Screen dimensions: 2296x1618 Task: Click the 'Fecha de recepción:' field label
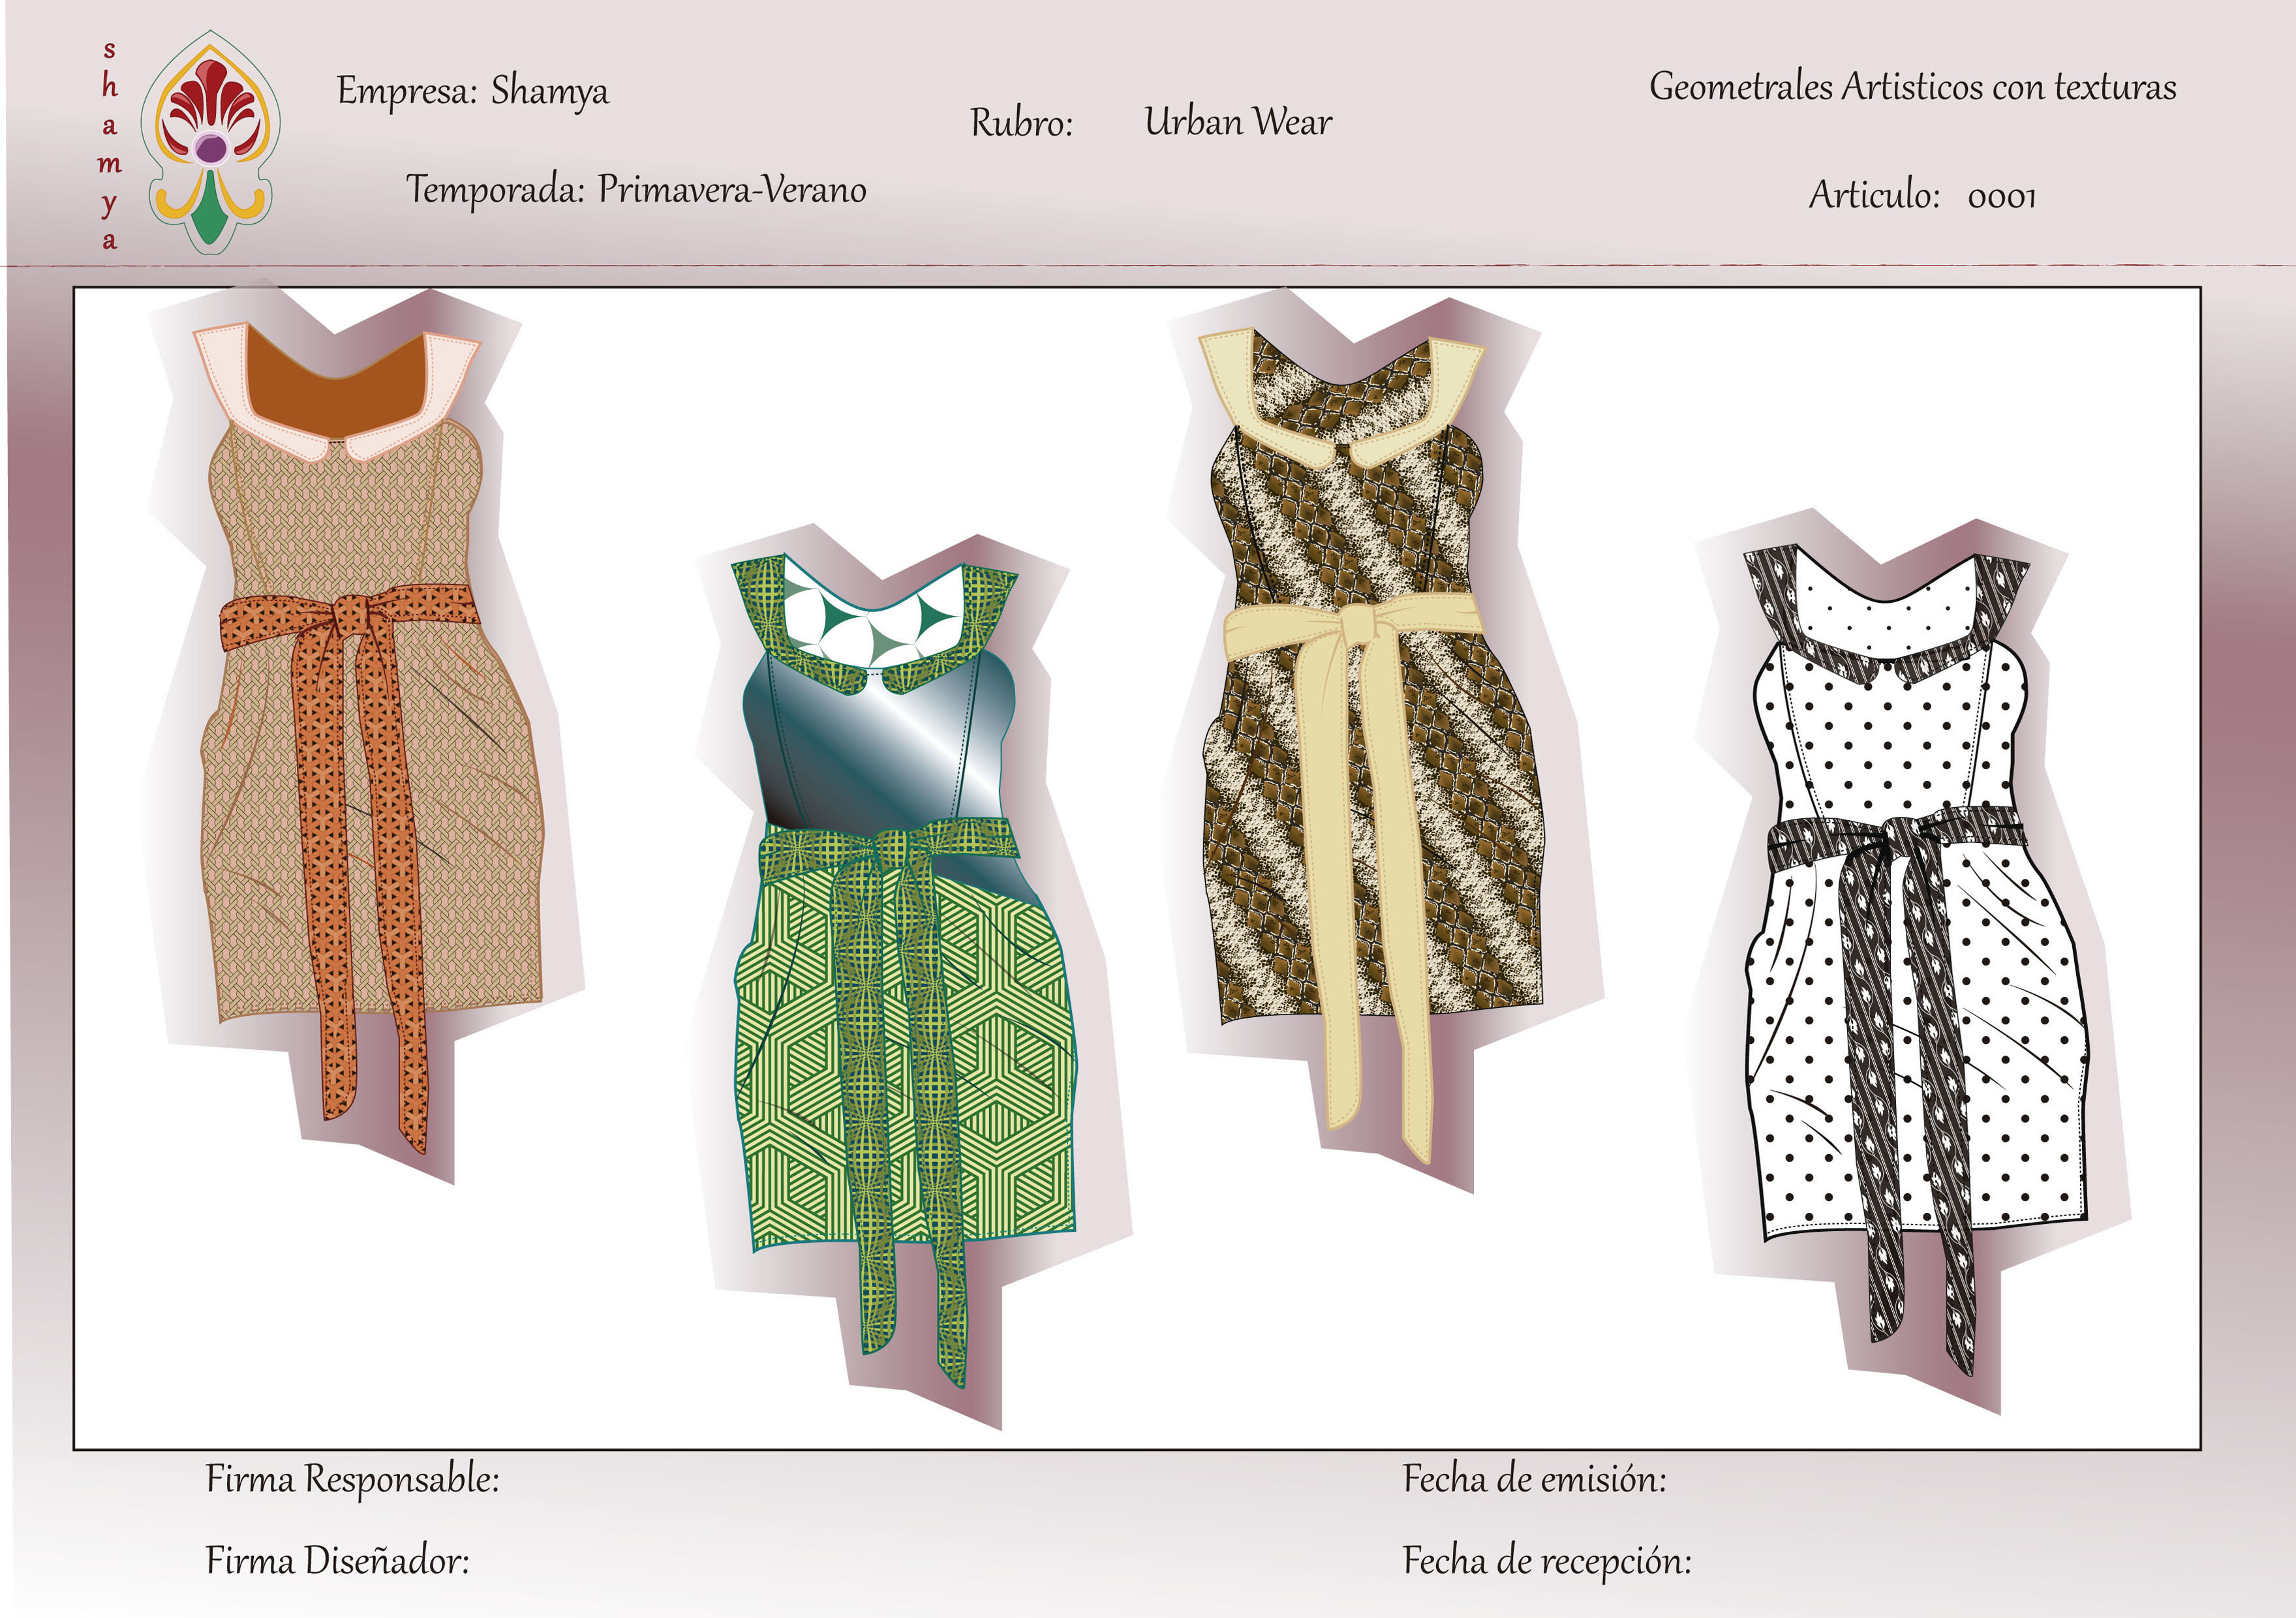pyautogui.click(x=1546, y=1560)
